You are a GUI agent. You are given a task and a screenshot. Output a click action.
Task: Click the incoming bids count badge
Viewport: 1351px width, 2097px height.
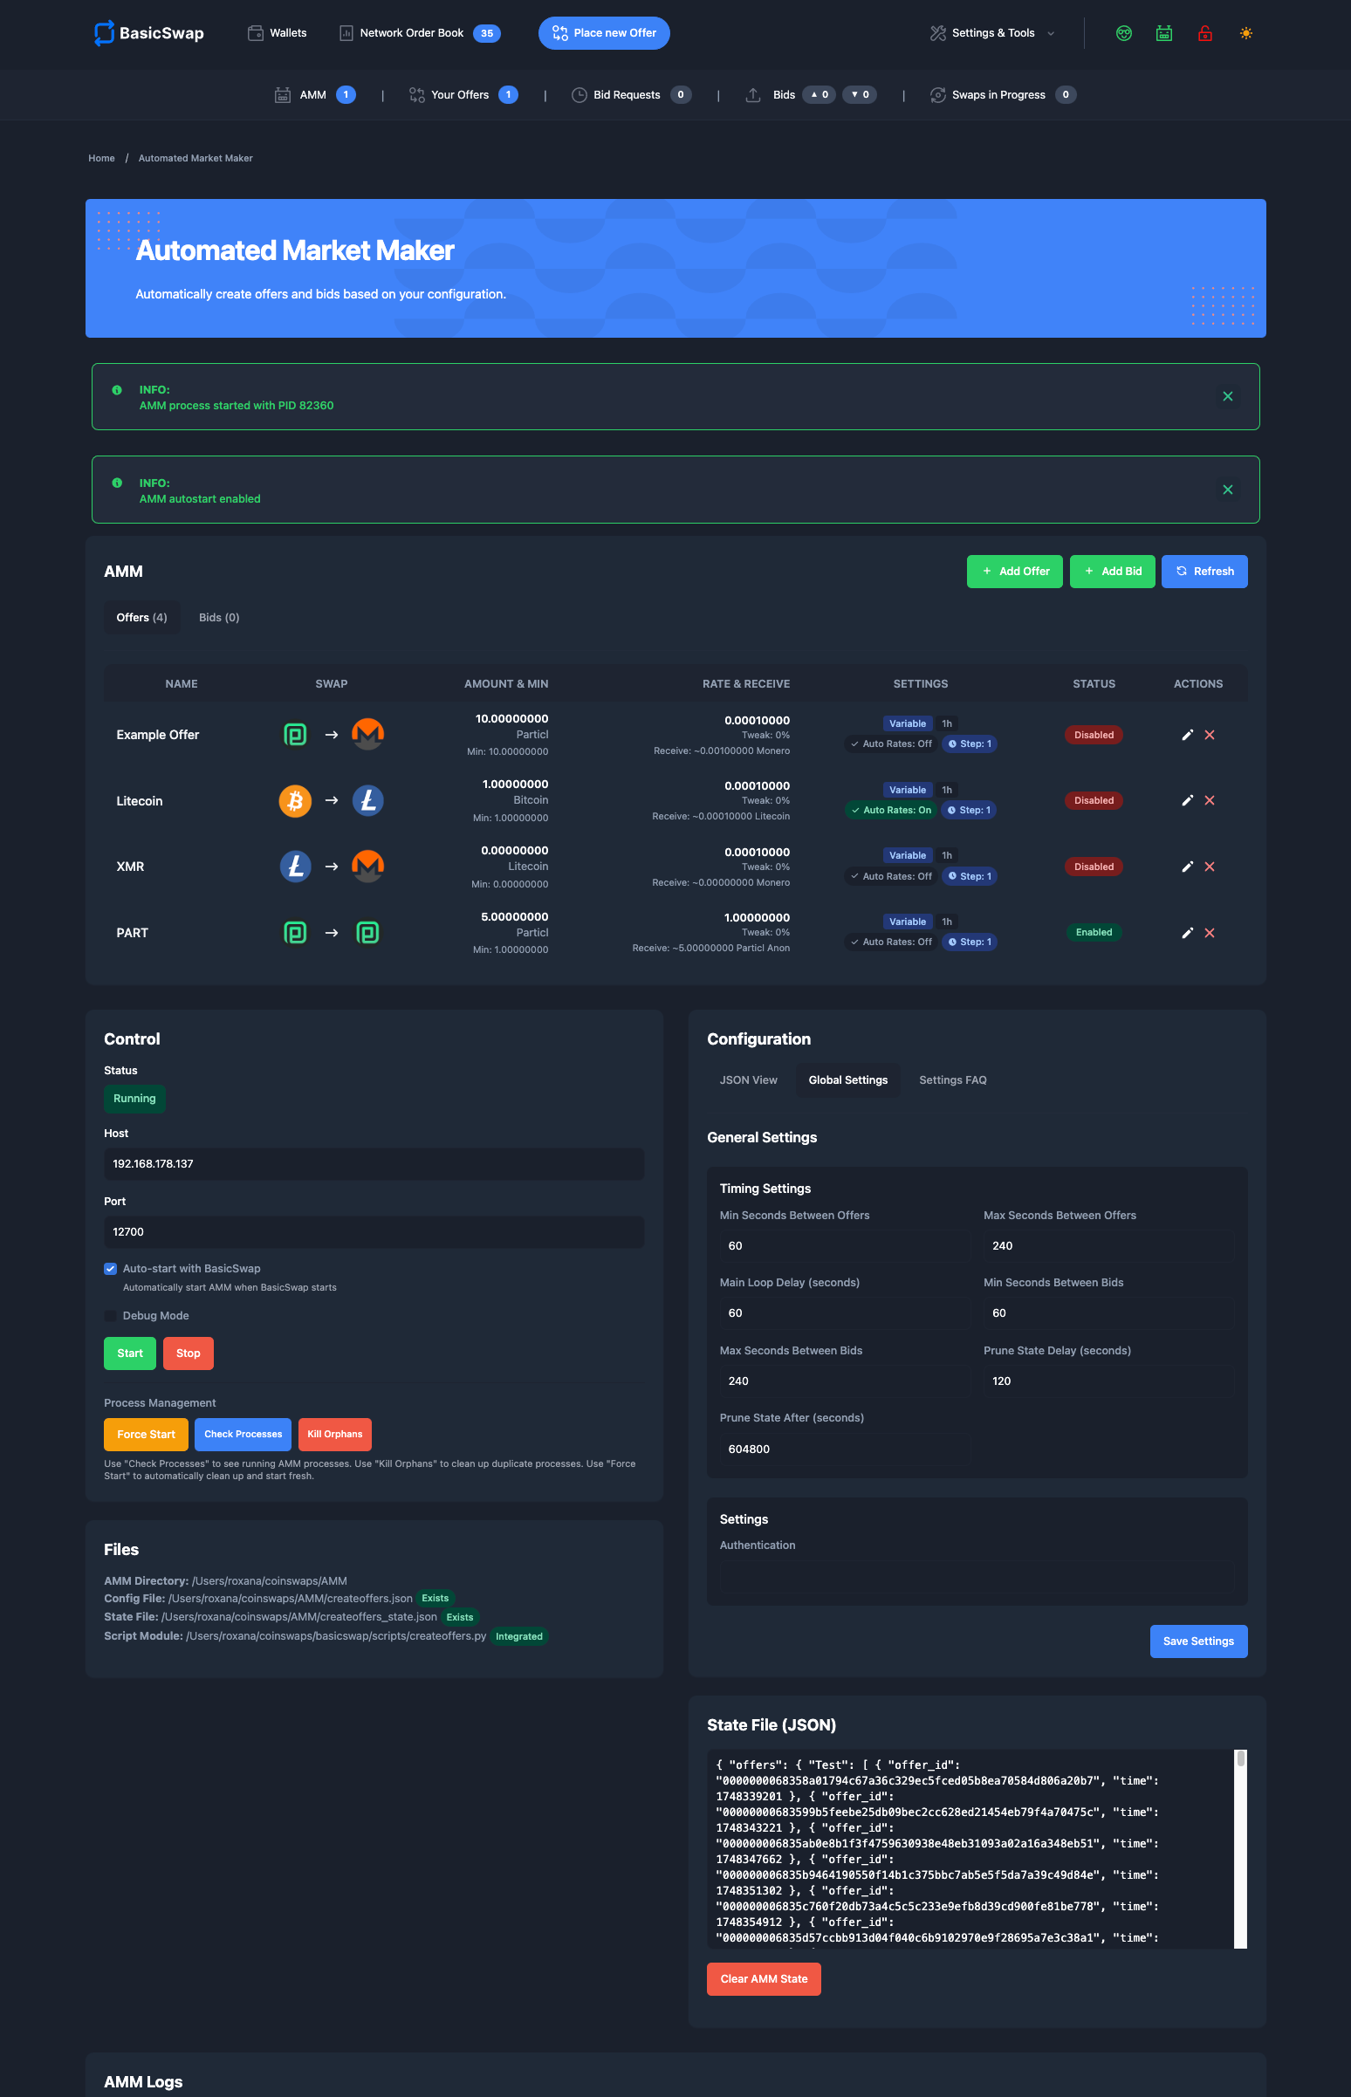[x=860, y=95]
